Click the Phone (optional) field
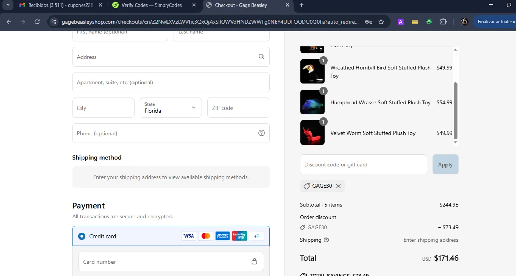The image size is (516, 276). point(171,133)
